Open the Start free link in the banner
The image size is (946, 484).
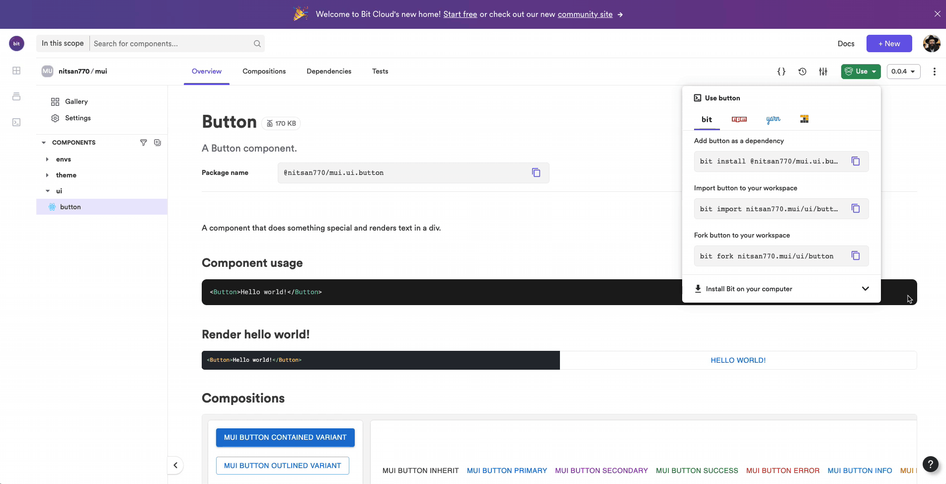(459, 14)
